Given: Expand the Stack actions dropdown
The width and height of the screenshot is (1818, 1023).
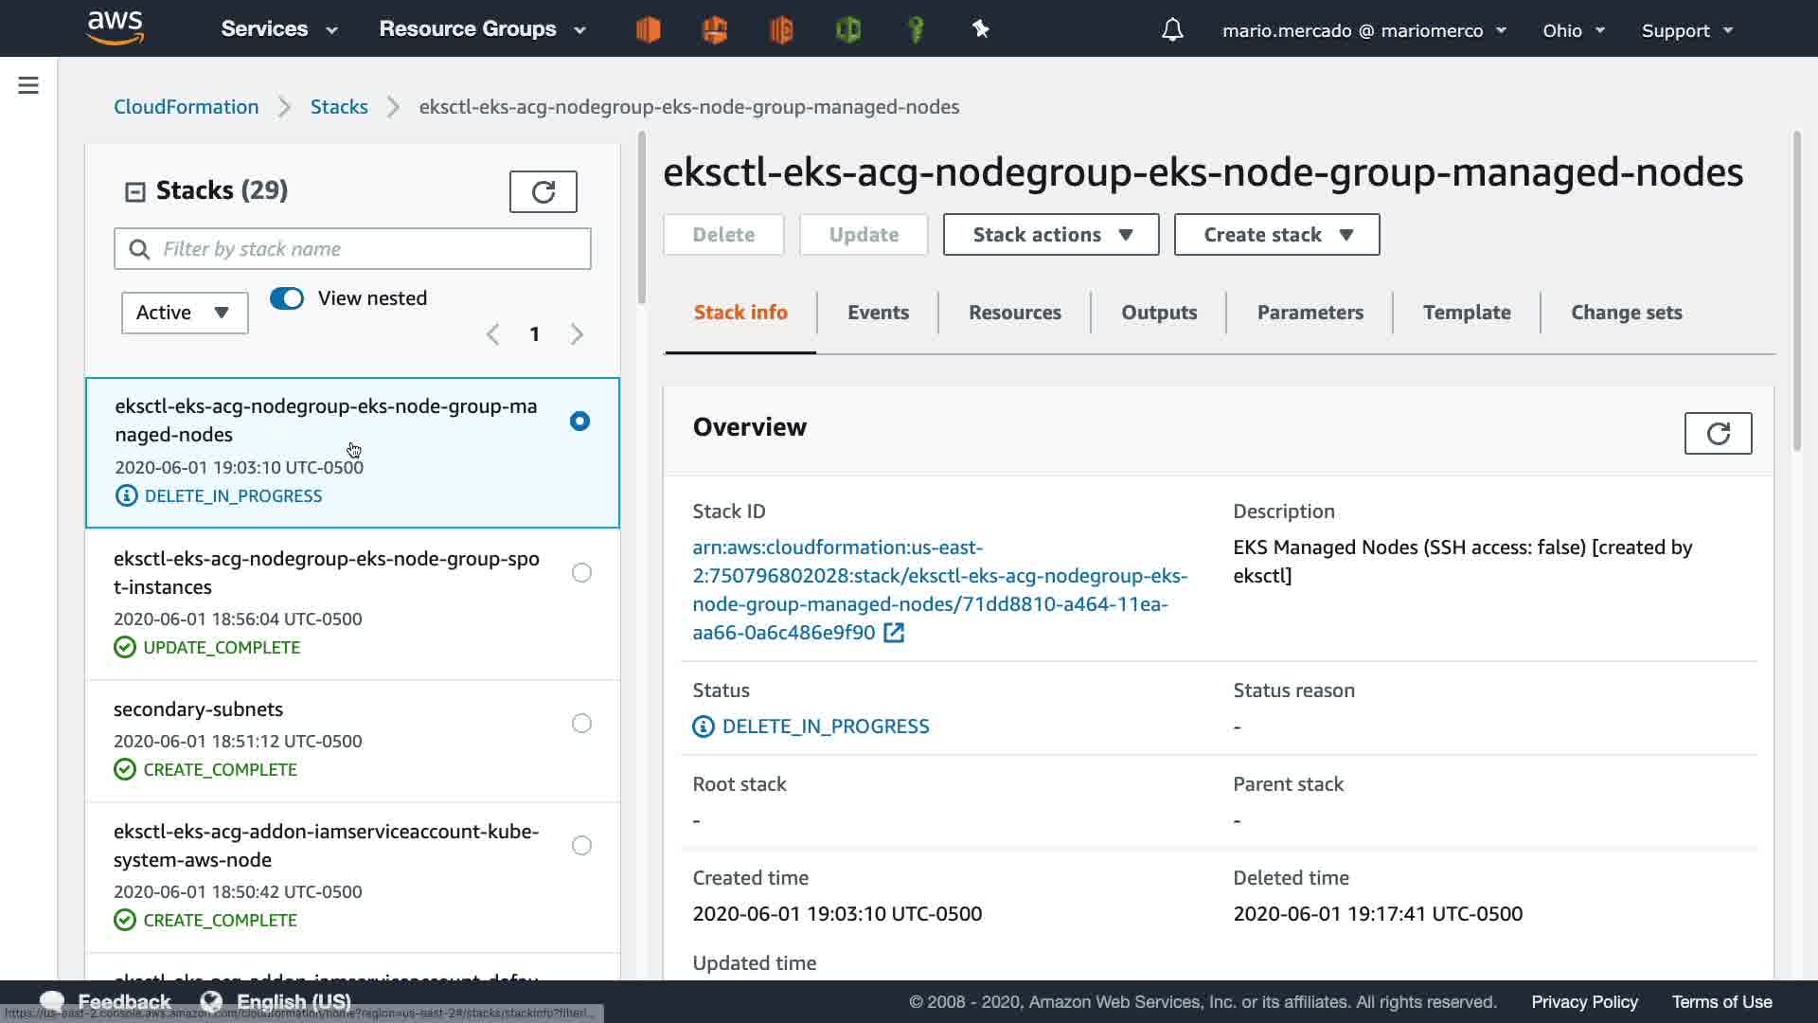Looking at the screenshot, I should (x=1051, y=235).
